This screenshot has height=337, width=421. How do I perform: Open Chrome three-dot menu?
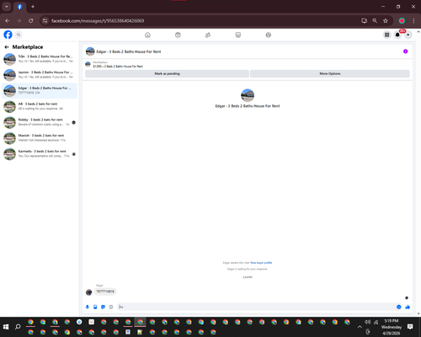[413, 21]
